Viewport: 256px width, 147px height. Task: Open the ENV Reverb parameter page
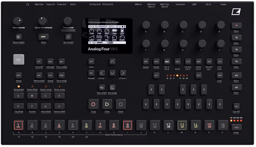(209, 62)
